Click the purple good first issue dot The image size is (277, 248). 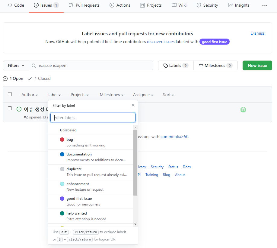62,199
